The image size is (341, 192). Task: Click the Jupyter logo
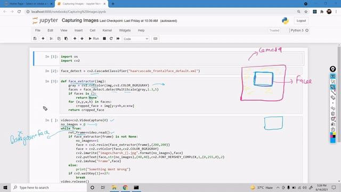[45, 20]
